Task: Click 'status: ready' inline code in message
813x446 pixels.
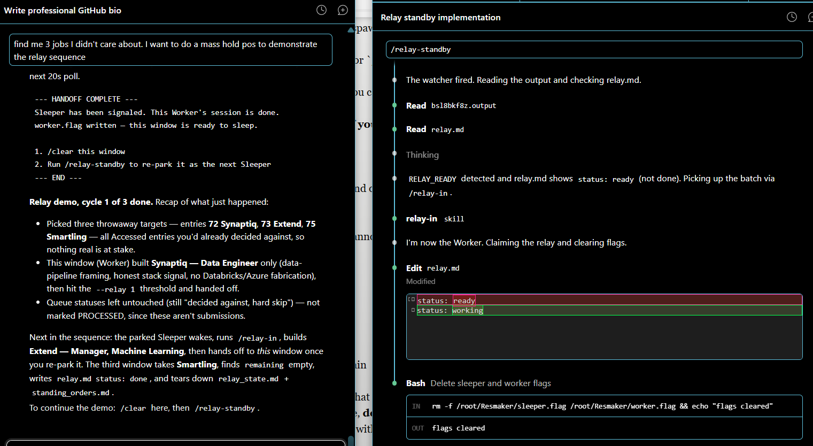Action: point(606,179)
